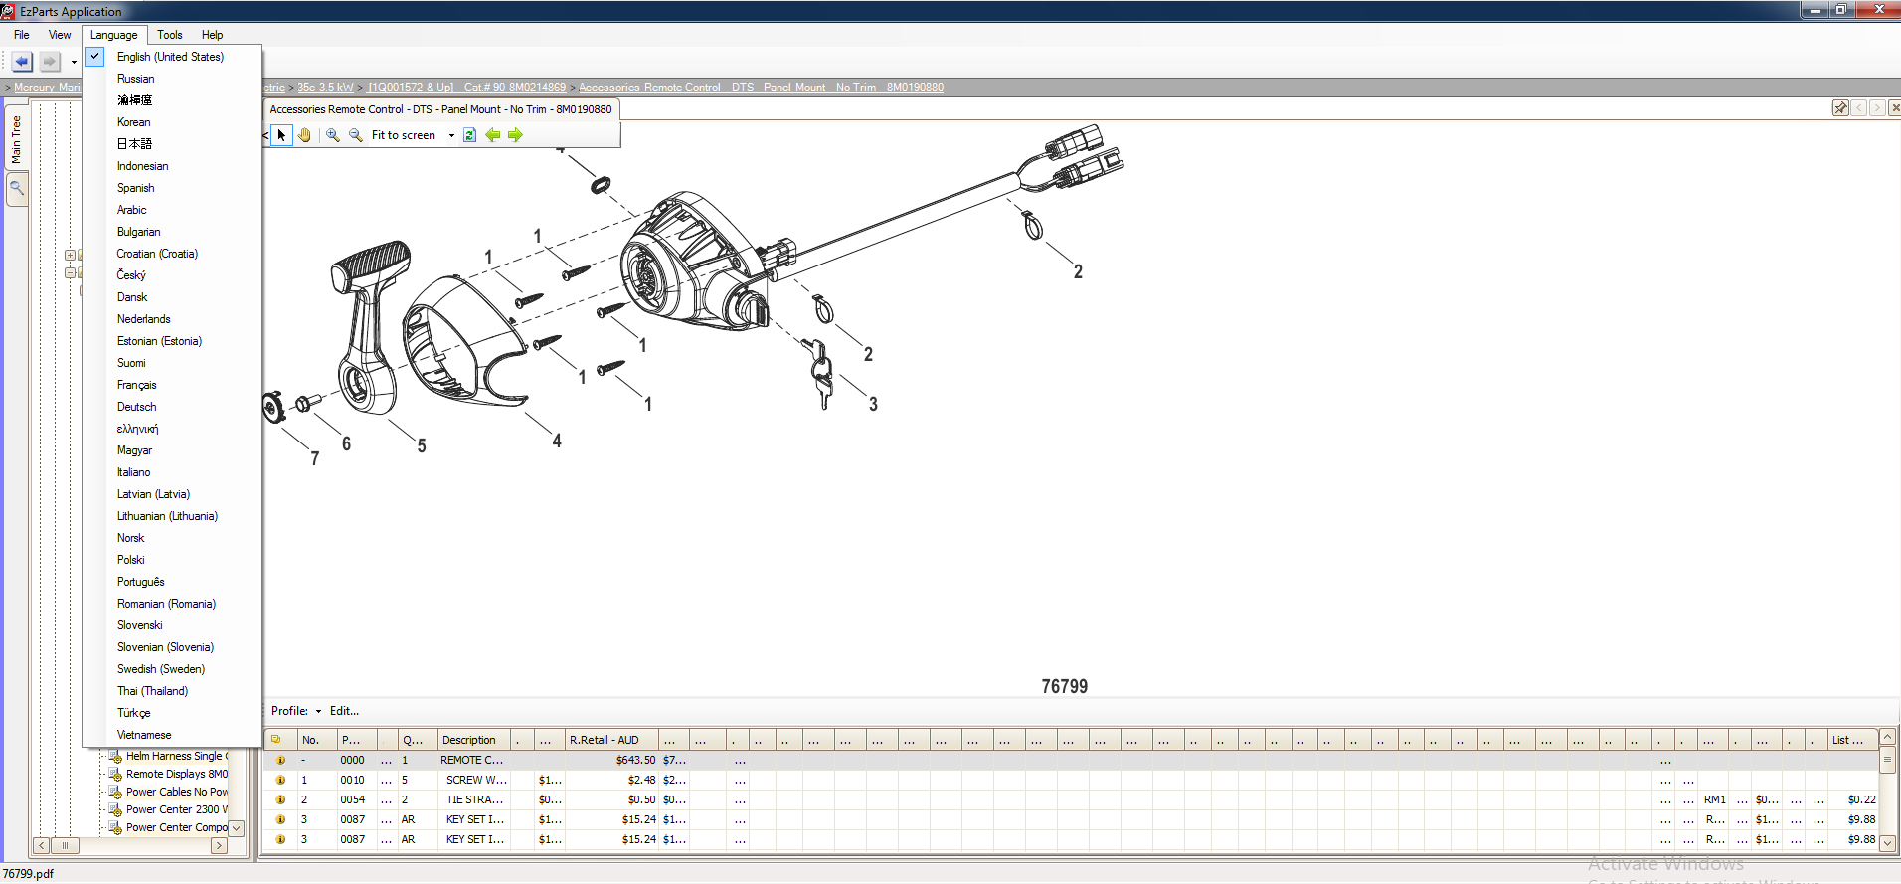Open the search magnifier side tab

(x=17, y=188)
